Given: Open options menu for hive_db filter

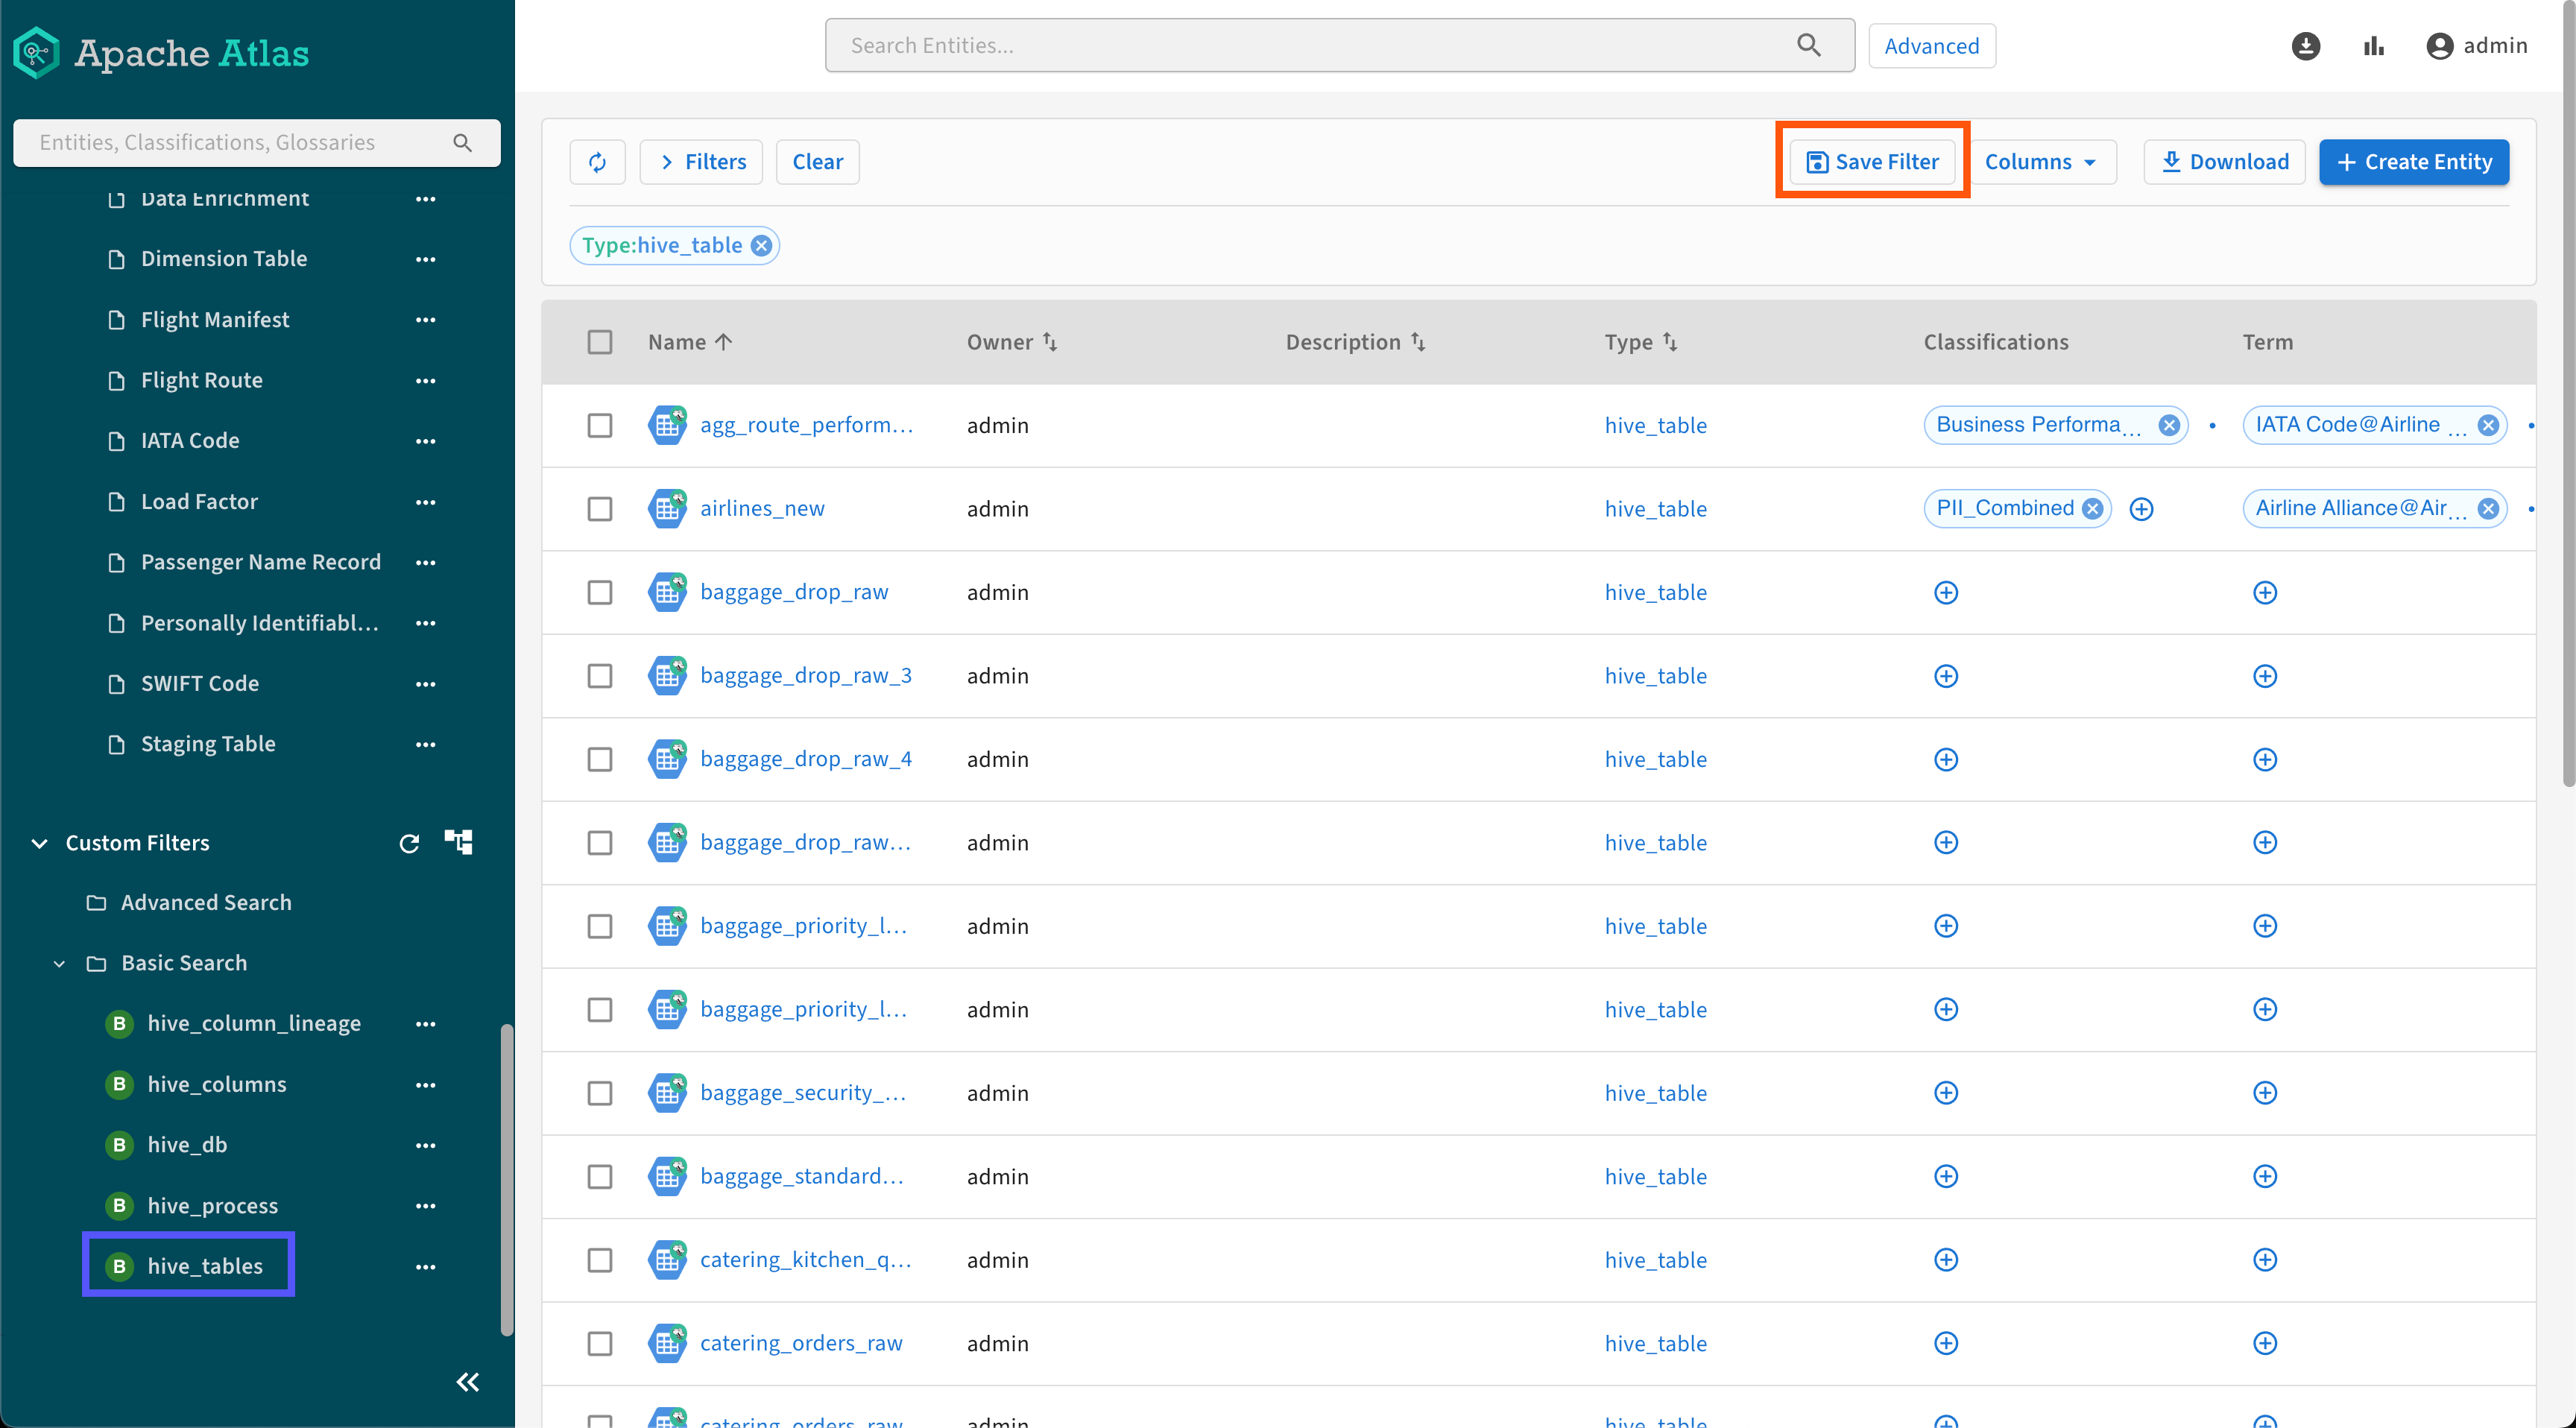Looking at the screenshot, I should coord(425,1145).
